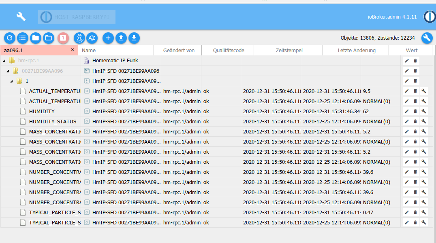The width and height of the screenshot is (436, 243).
Task: Sort objects alphabetically A-Z
Action: 92,38
